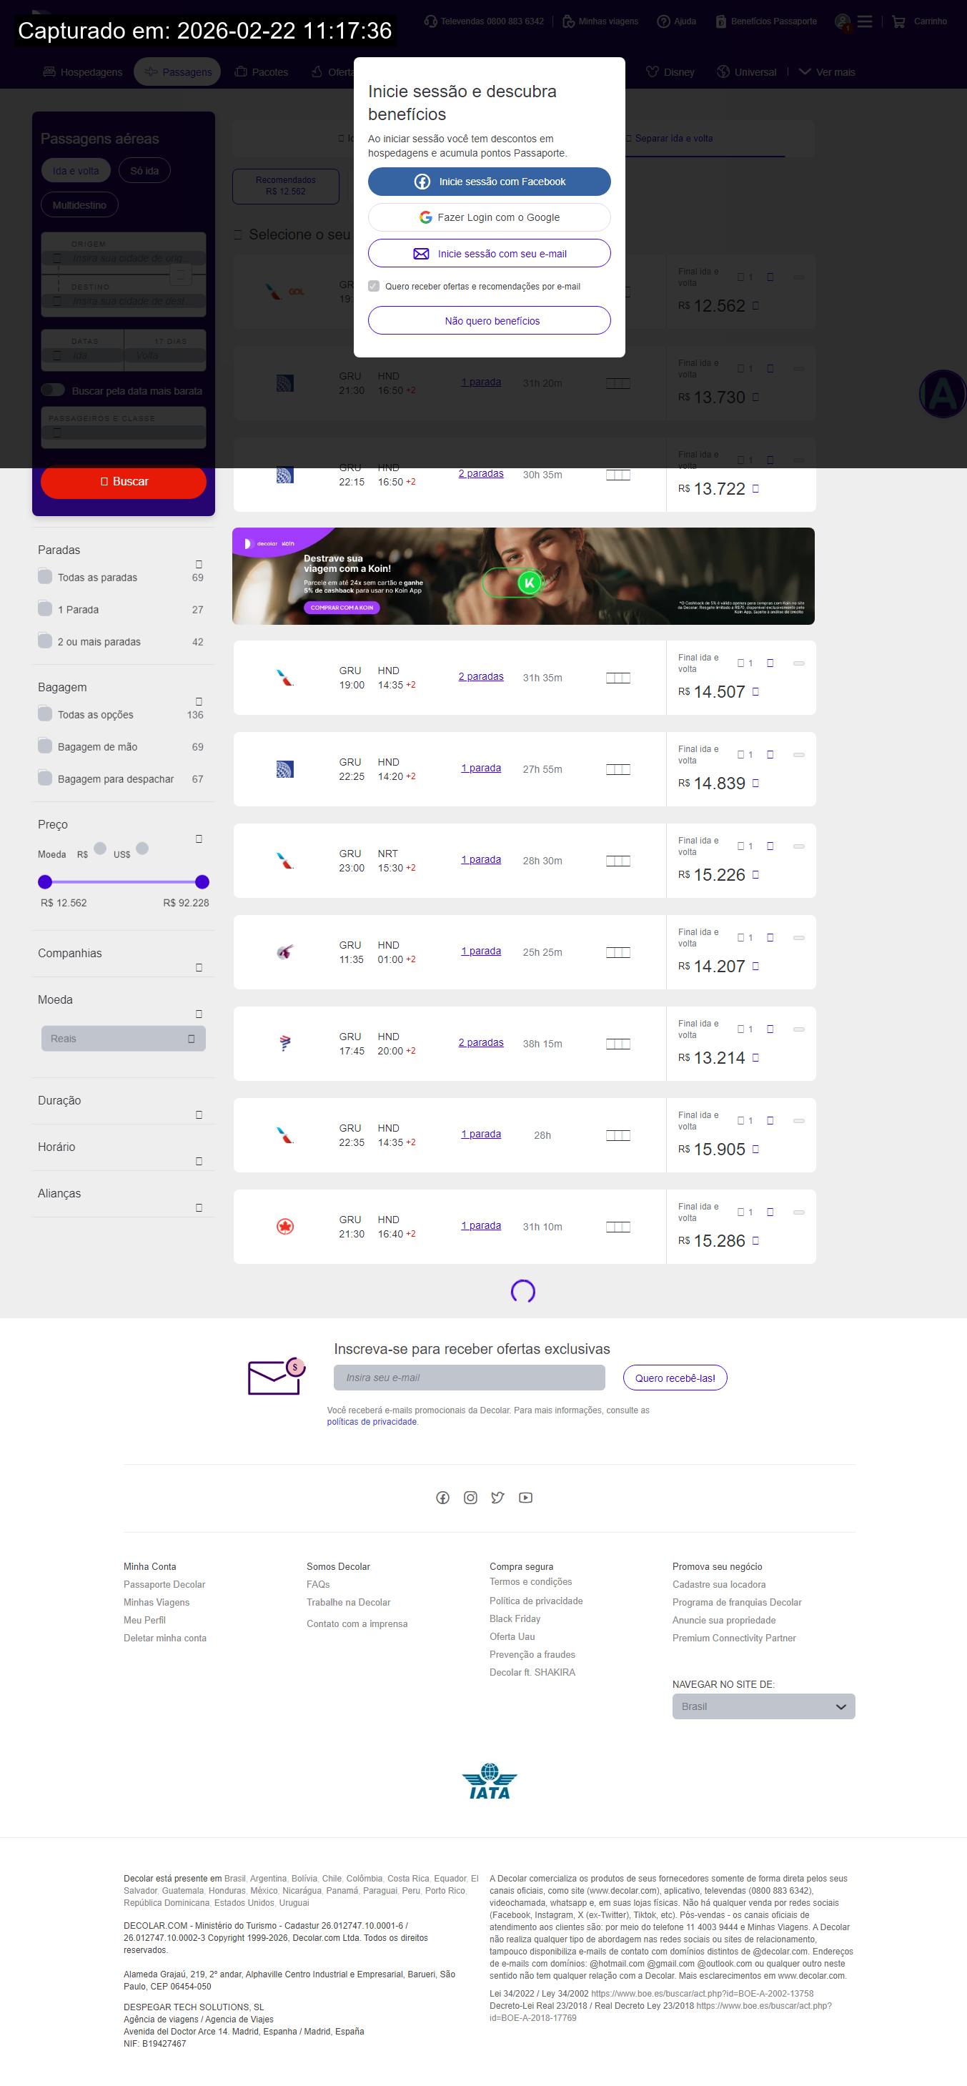Open the 'Brasil' site country dropdown
This screenshot has height=2086, width=967.
(x=763, y=1706)
